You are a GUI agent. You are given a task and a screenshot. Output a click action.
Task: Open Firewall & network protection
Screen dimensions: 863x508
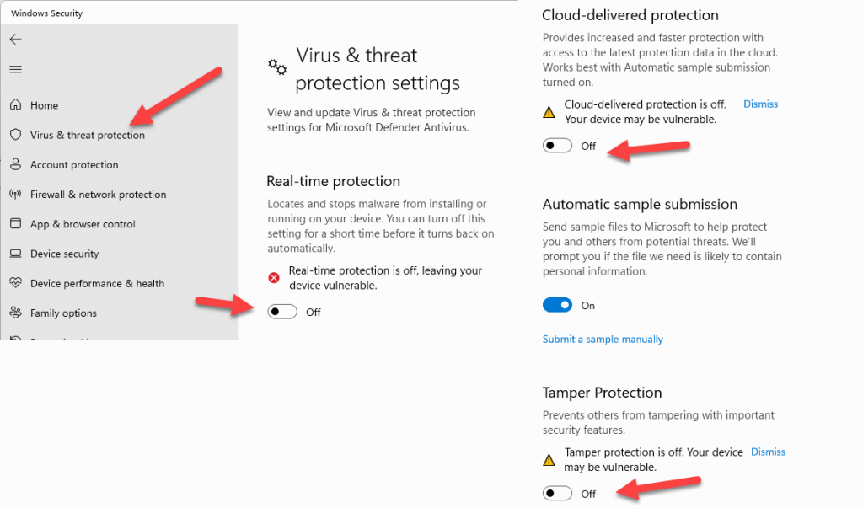94,194
